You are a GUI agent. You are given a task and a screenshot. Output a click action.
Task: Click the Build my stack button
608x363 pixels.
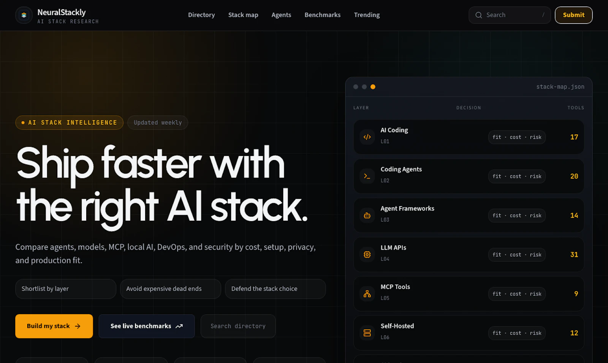tap(54, 326)
